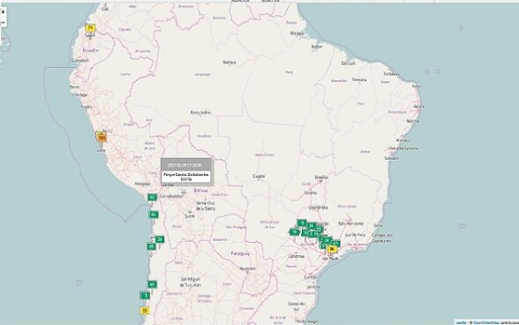Viewport: 519px width, 325px height.
Task: Select the green marker labeled 29 in northern Chile
Action: [160, 239]
